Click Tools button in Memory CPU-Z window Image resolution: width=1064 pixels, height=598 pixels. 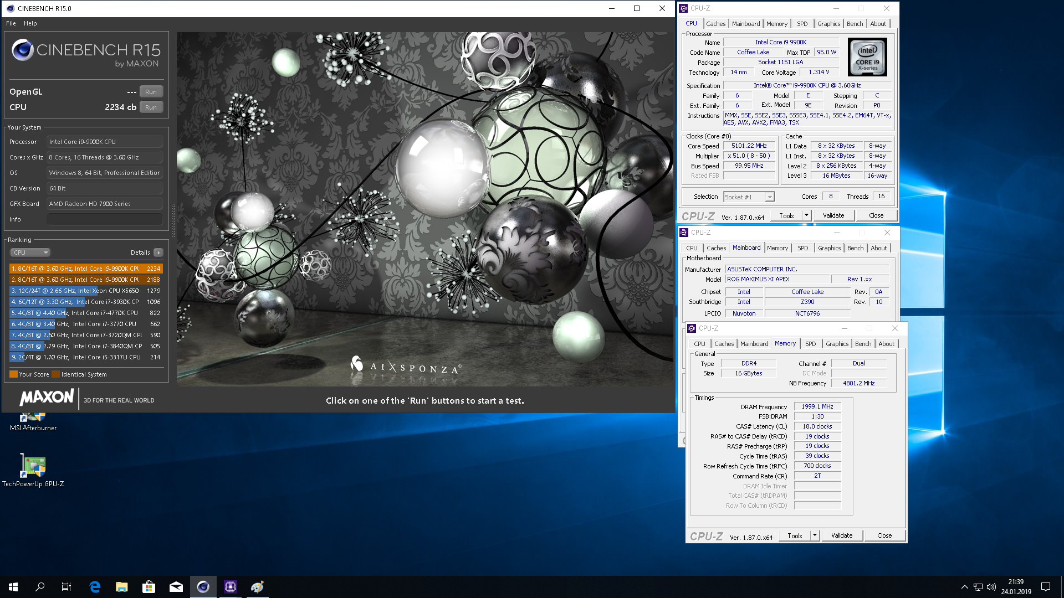[795, 535]
